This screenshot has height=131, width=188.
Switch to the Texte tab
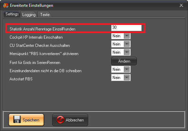(45, 15)
